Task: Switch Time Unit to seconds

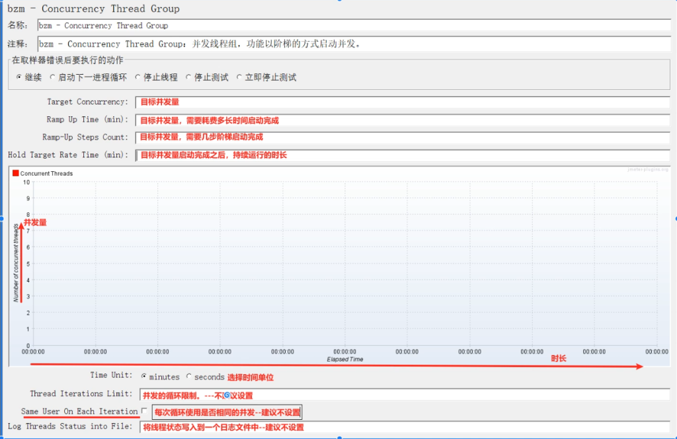Action: tap(189, 377)
